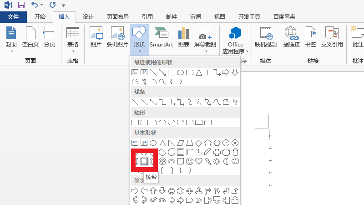The width and height of the screenshot is (364, 205).
Task: Add a 书签 bookmark
Action: click(x=311, y=37)
